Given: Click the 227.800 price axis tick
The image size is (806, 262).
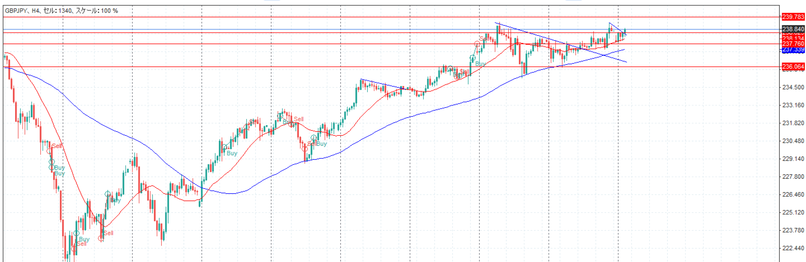Looking at the screenshot, I should click(x=793, y=177).
